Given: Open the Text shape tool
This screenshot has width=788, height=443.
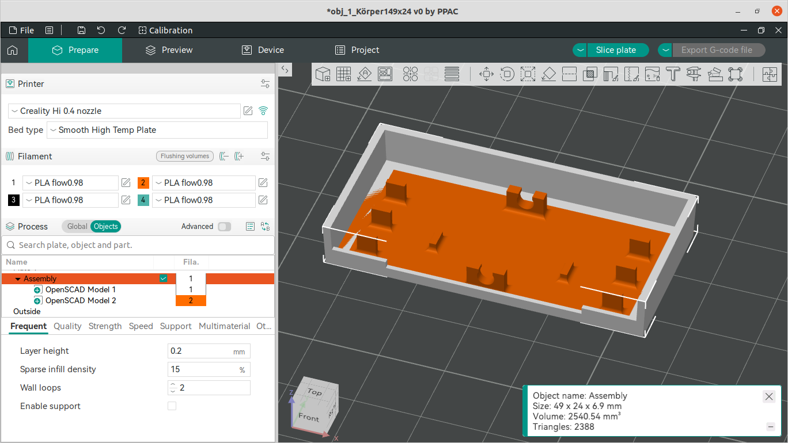Looking at the screenshot, I should point(673,74).
